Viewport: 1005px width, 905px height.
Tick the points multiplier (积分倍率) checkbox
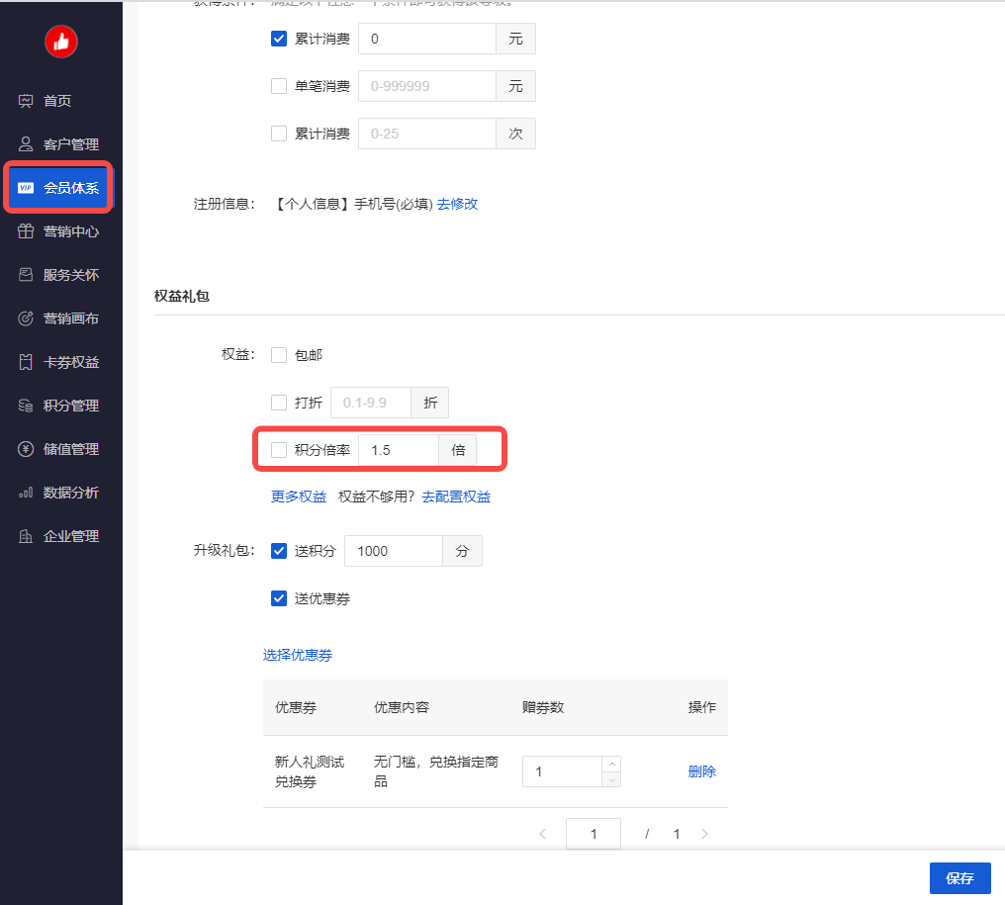pyautogui.click(x=279, y=450)
